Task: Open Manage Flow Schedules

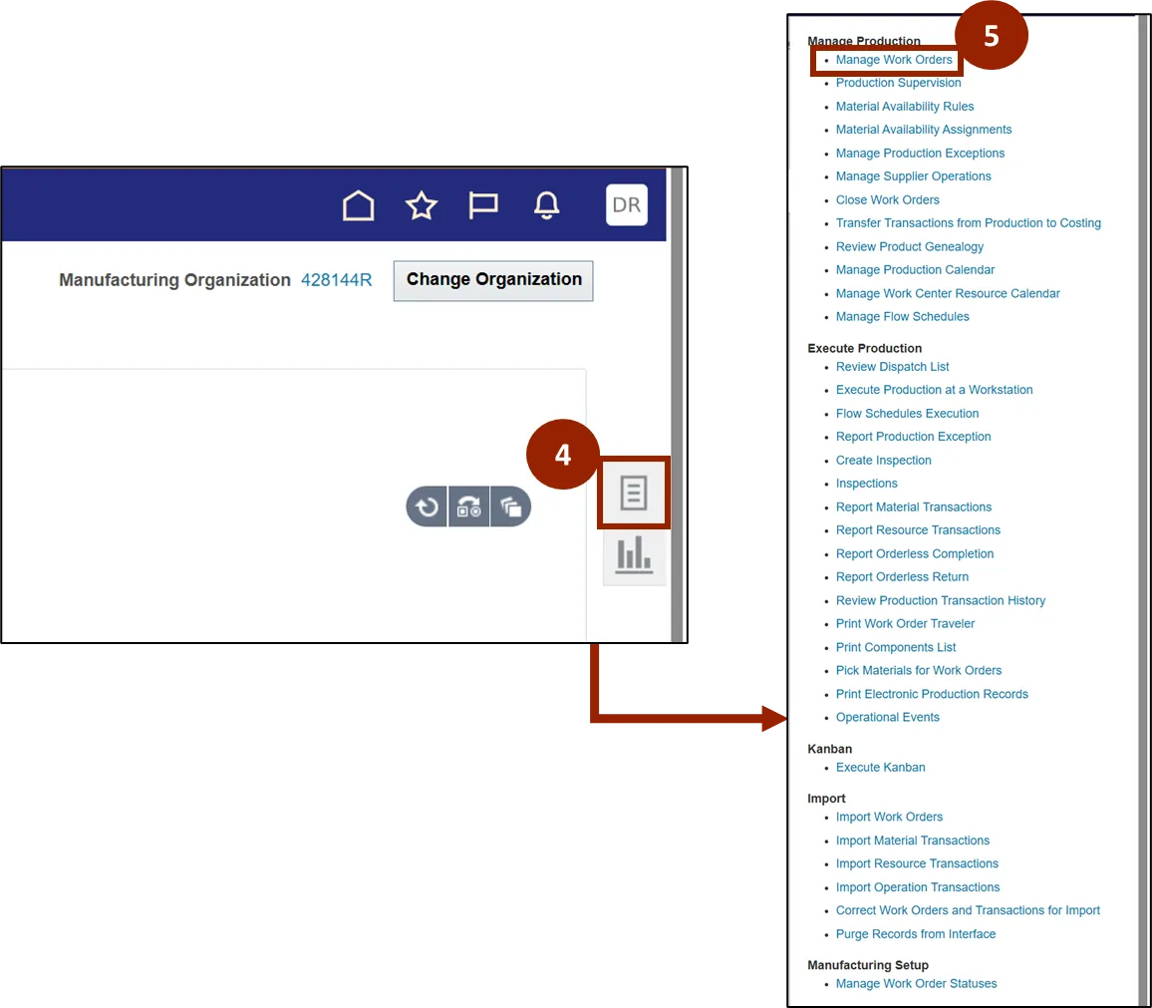Action: coord(902,317)
